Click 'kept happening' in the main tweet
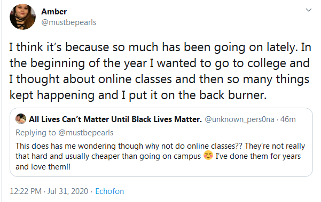 52,95
